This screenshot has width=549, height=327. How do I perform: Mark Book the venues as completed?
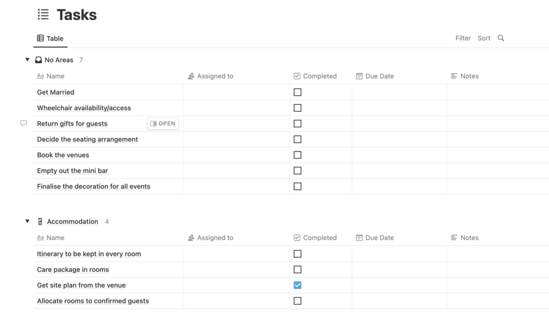click(297, 155)
